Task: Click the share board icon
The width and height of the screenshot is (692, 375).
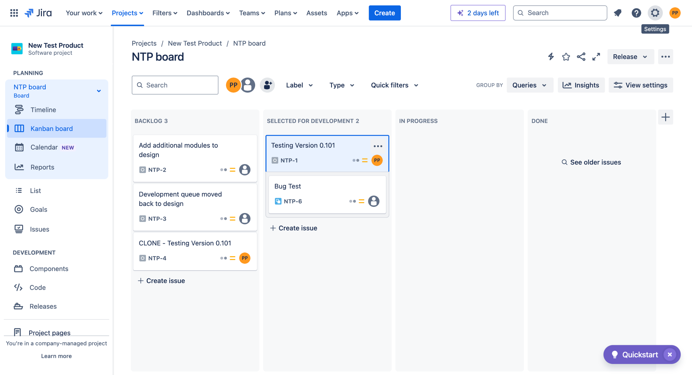Action: 581,56
